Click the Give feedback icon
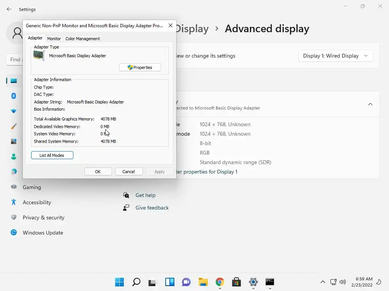 126,208
